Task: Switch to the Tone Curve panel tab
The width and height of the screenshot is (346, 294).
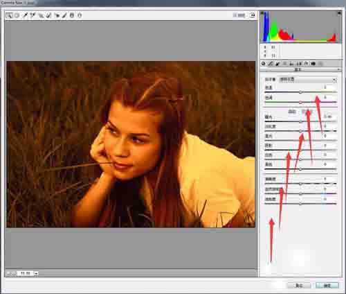Action: pos(271,64)
